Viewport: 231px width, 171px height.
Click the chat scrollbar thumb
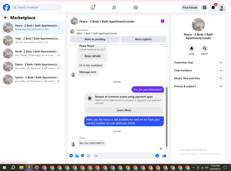point(166,117)
